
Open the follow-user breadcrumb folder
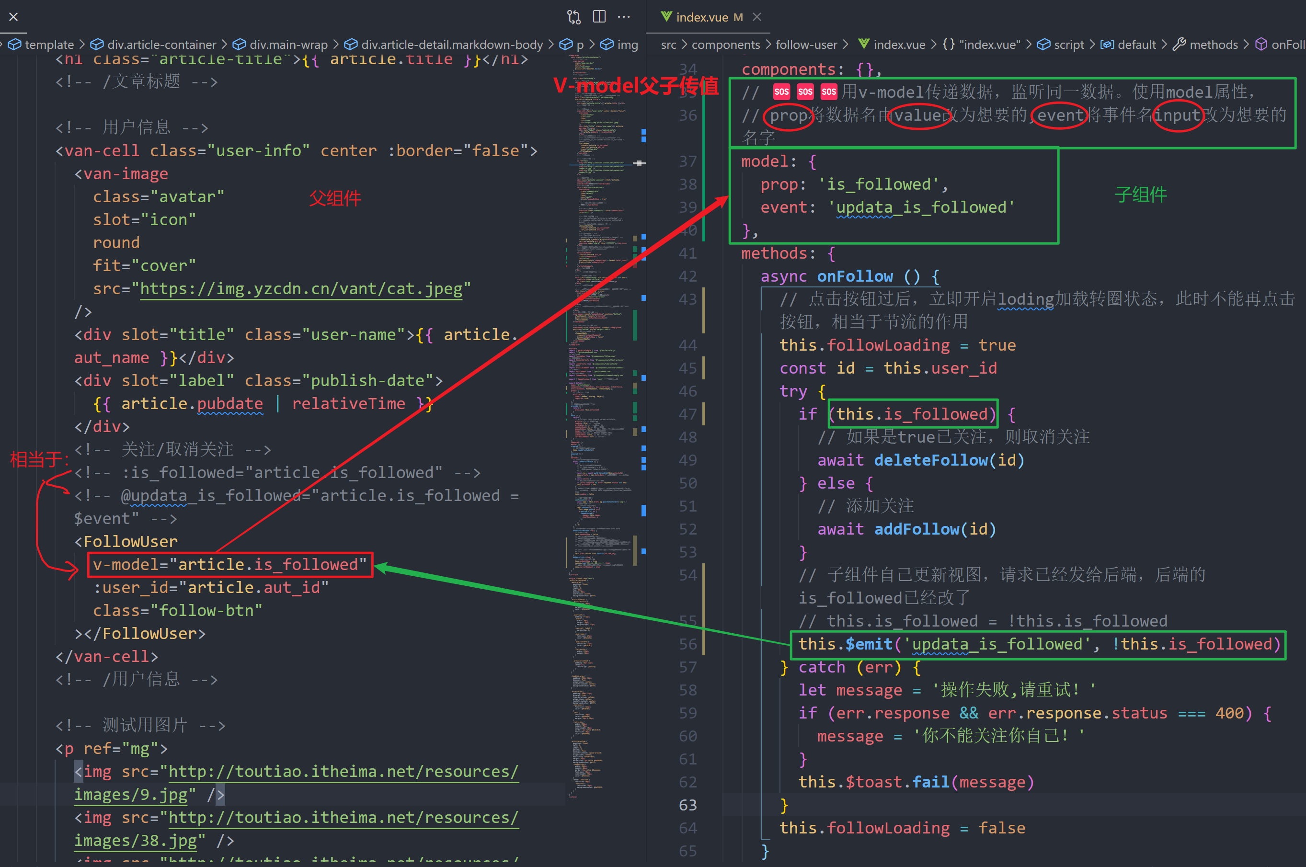(x=806, y=44)
